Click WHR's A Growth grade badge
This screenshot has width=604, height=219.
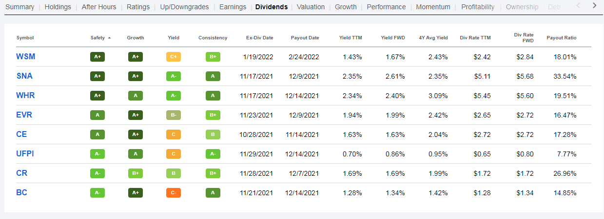(x=136, y=96)
